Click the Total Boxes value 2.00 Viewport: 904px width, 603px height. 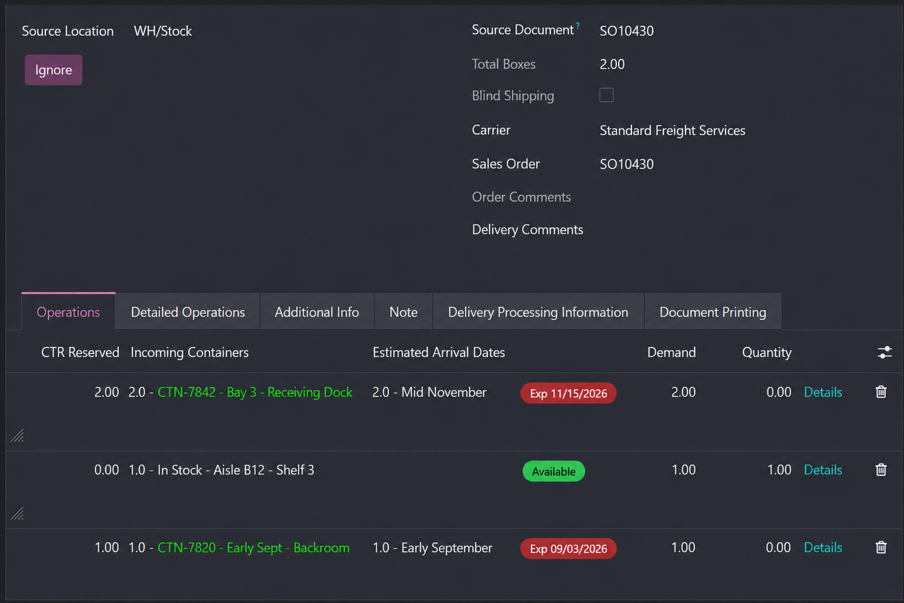click(x=612, y=64)
